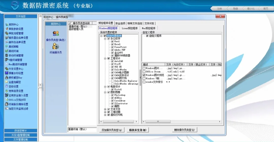This screenshot has width=274, height=142.
Task: Toggle Photoshop checkbox
Action: [112, 95]
